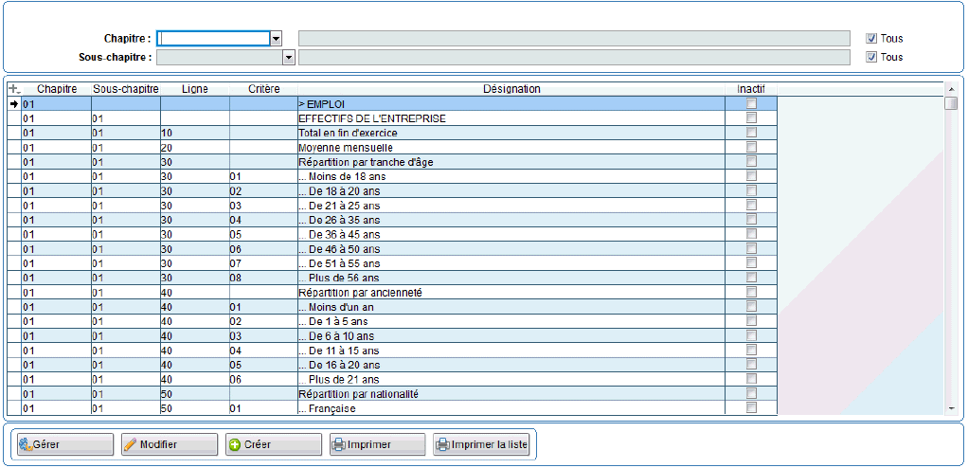Click the pencil icon on Modifier button
Viewport: 968px width, 468px height.
[x=131, y=444]
